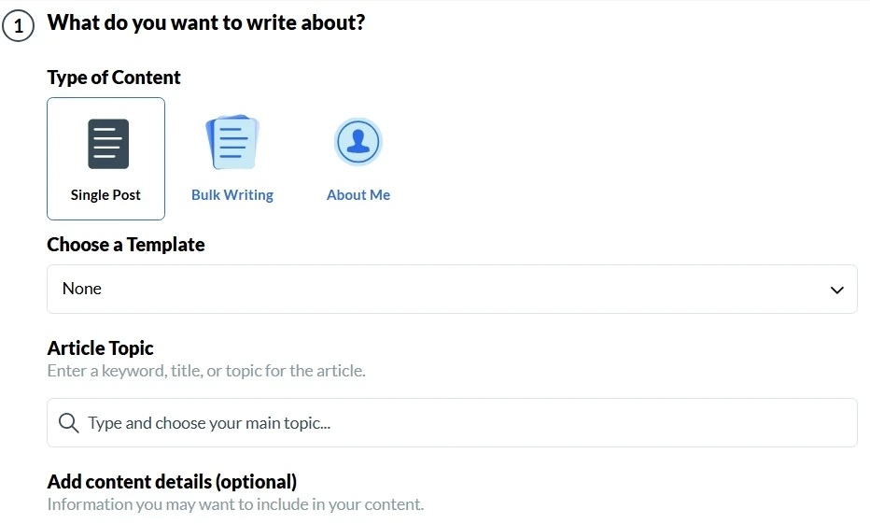
Task: Click the 'Add content details (optional)' heading
Action: click(x=172, y=482)
